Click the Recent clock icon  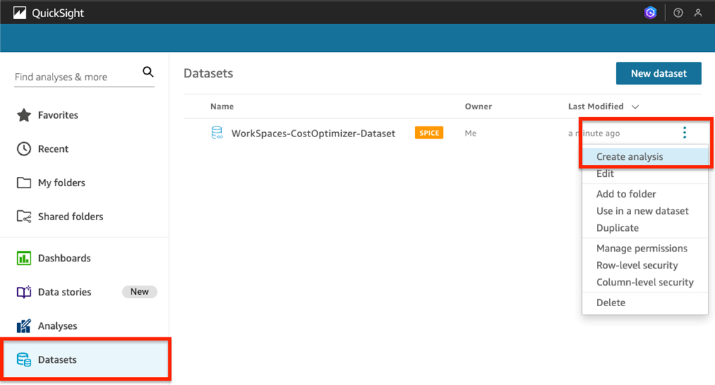pyautogui.click(x=23, y=148)
